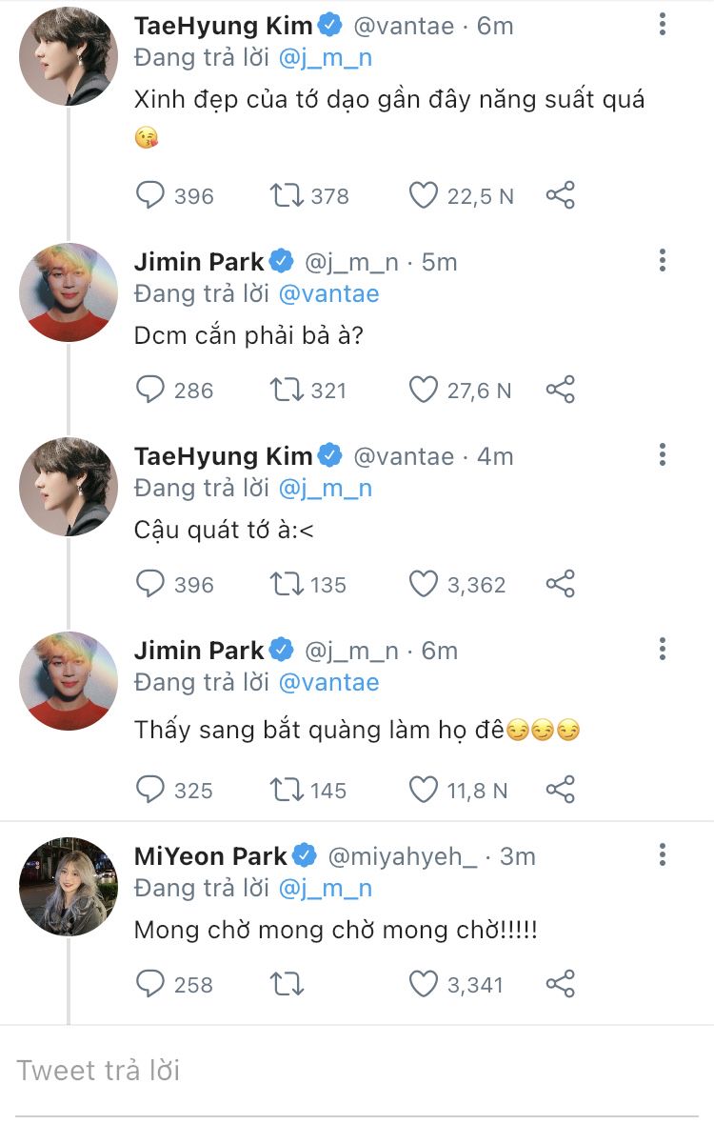Retweet Jimin's "Dcm cắn phải bả à?" tweet
The image size is (714, 1124).
click(x=285, y=391)
